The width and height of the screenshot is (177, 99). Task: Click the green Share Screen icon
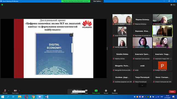coord(96,91)
